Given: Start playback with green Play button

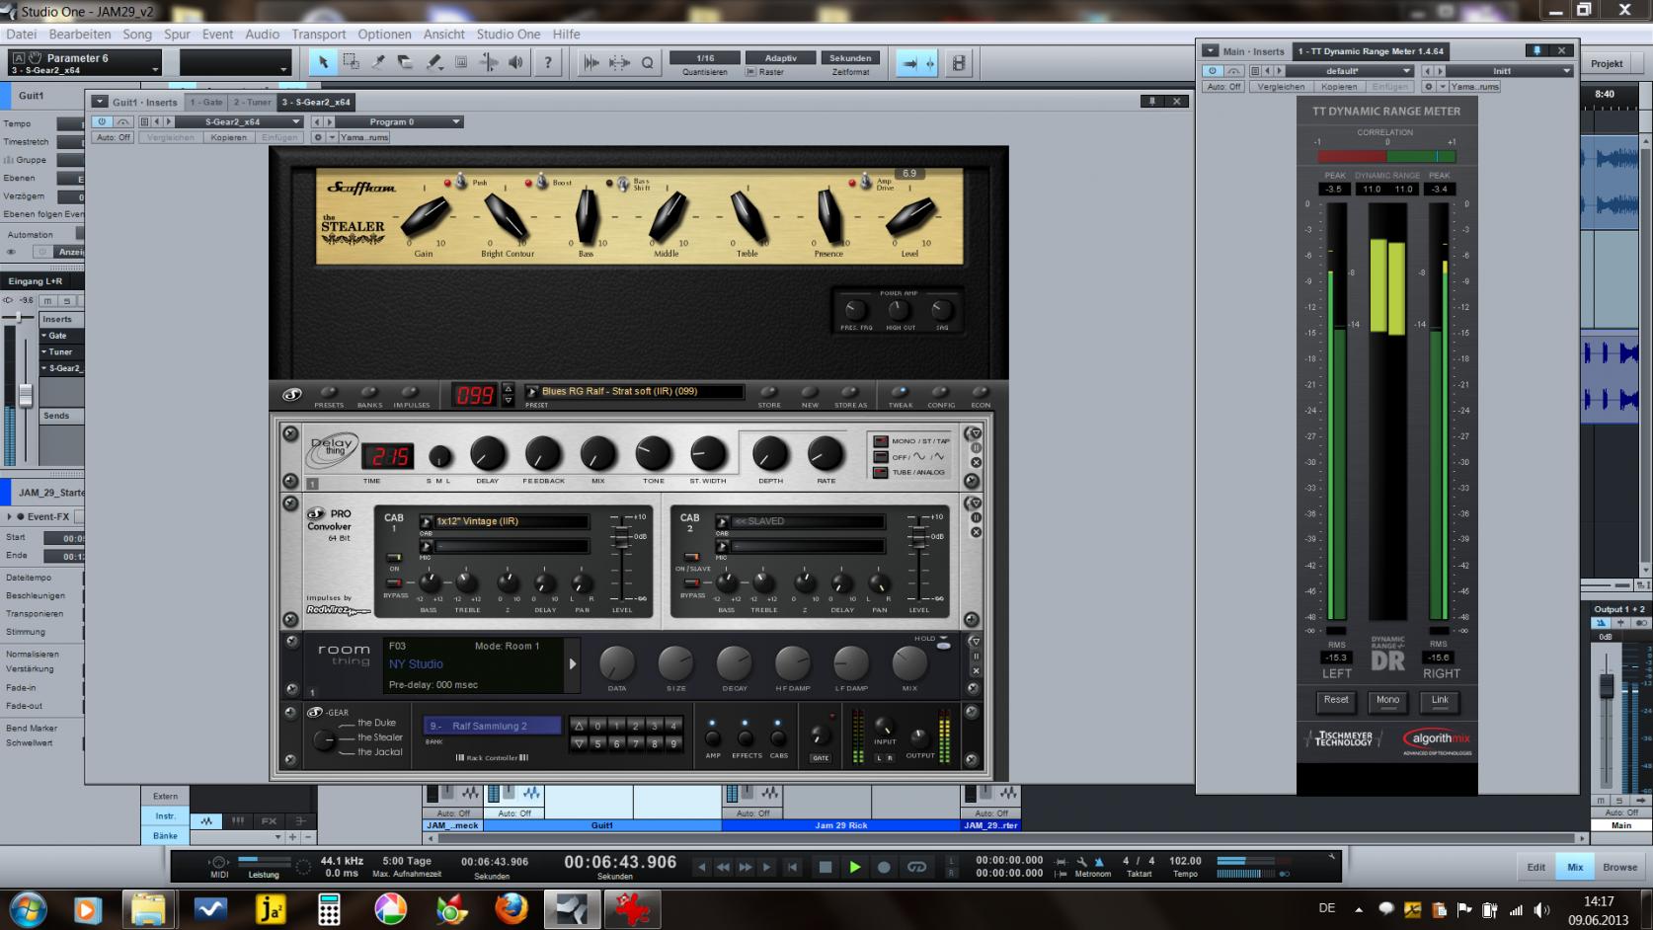Looking at the screenshot, I should tap(855, 867).
